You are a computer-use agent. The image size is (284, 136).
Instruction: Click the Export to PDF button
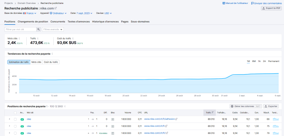[271, 8]
